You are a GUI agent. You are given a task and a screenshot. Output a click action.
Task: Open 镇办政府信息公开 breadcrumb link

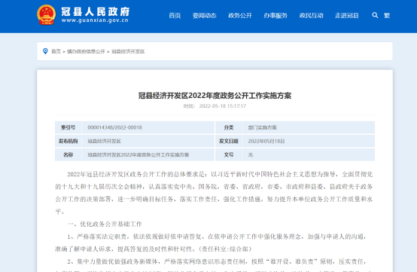[86, 51]
